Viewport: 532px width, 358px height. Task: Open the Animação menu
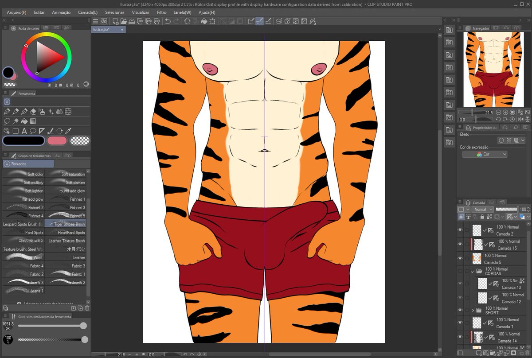[61, 12]
